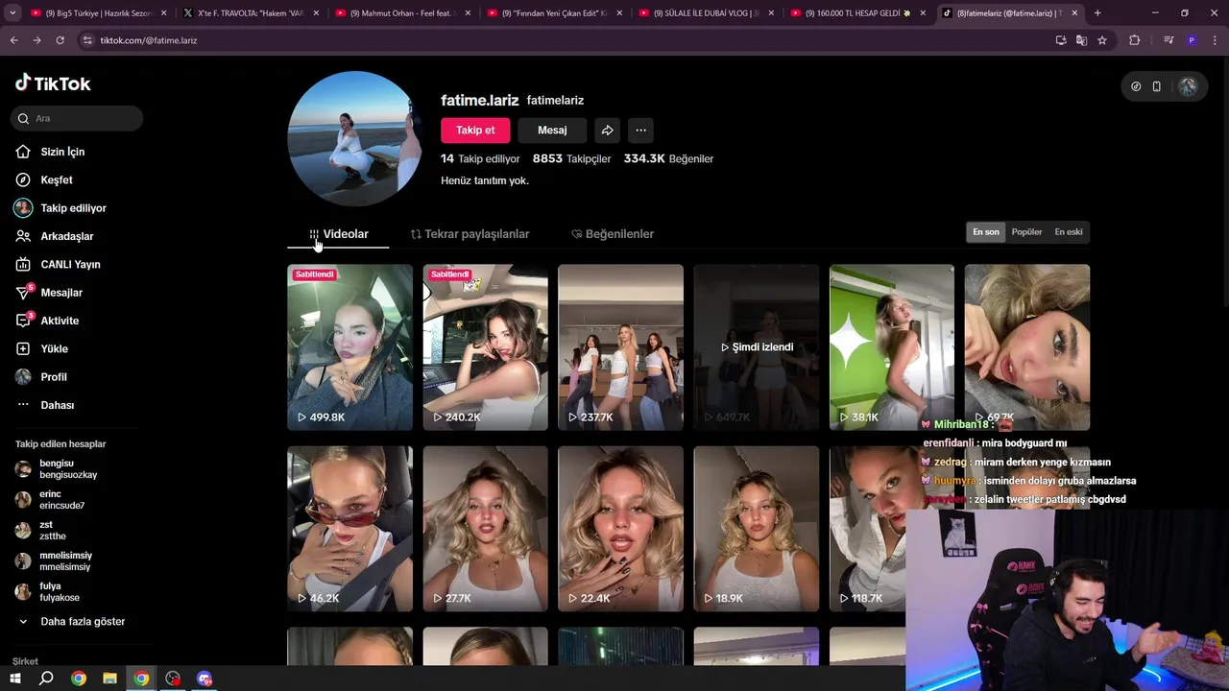Switch to Tekrar paylaşılanlar tab
This screenshot has height=691, width=1229.
pyautogui.click(x=470, y=234)
